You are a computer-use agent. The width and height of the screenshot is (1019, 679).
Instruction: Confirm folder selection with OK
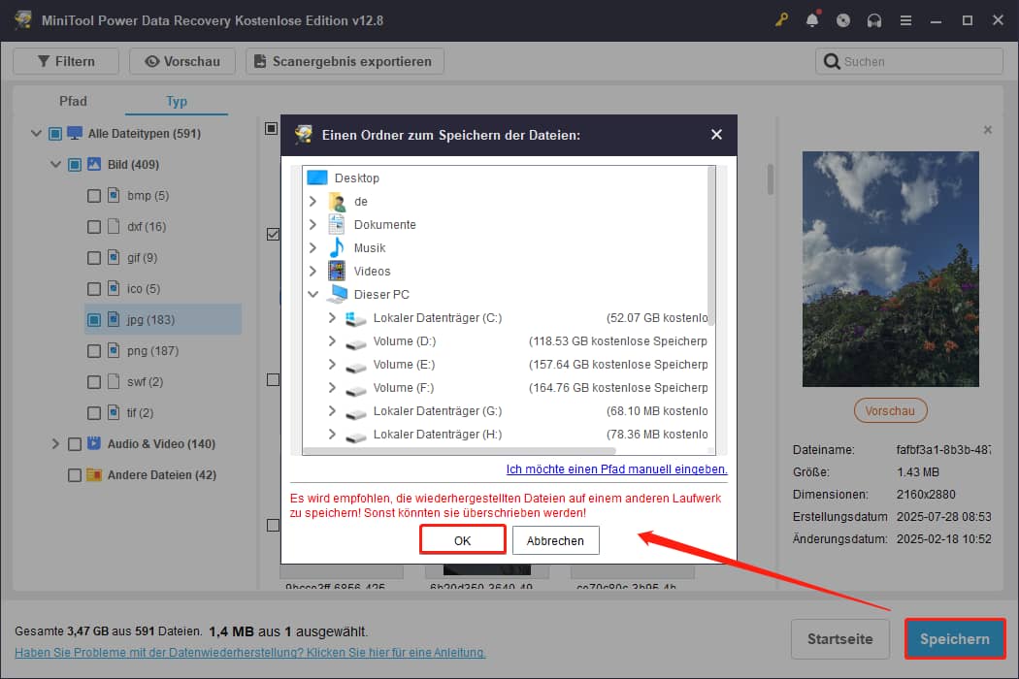[x=462, y=539]
